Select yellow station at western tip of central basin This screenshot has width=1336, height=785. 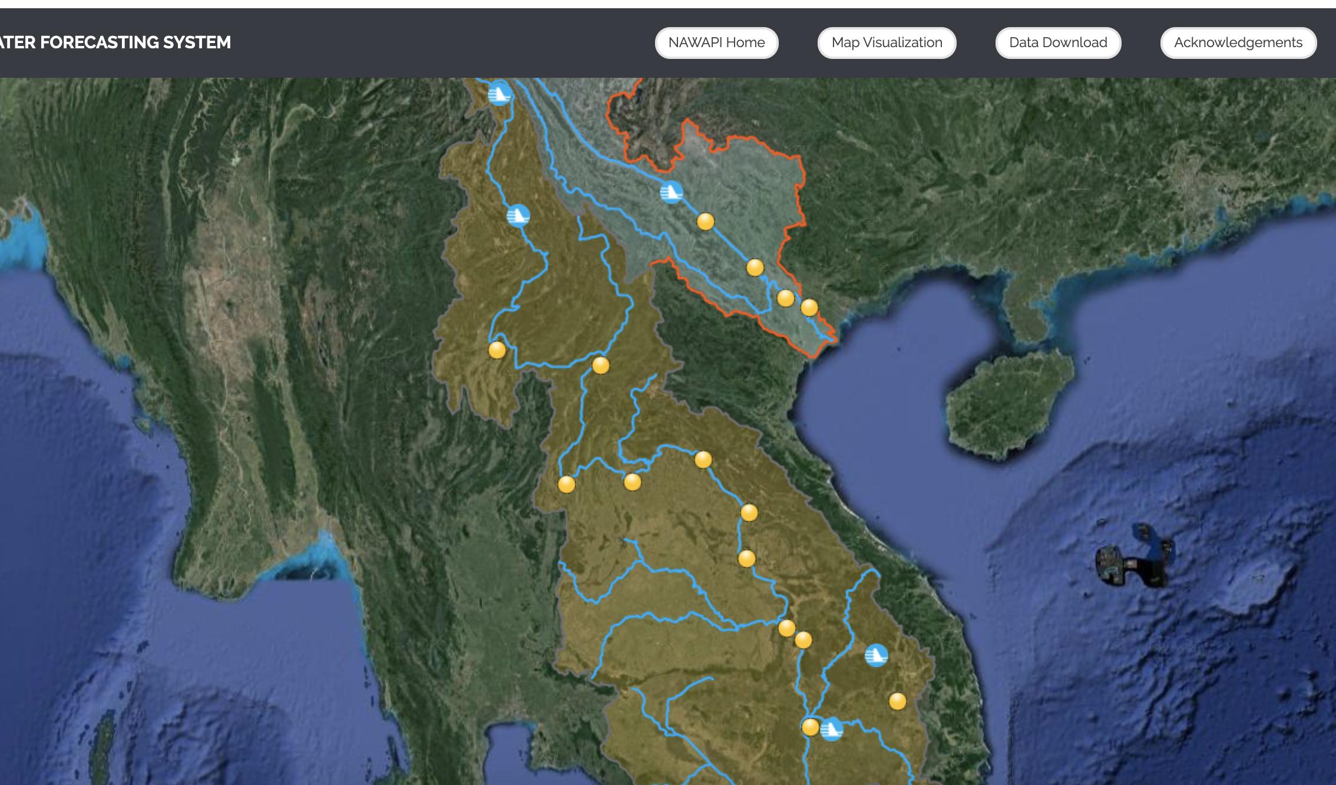pos(566,484)
